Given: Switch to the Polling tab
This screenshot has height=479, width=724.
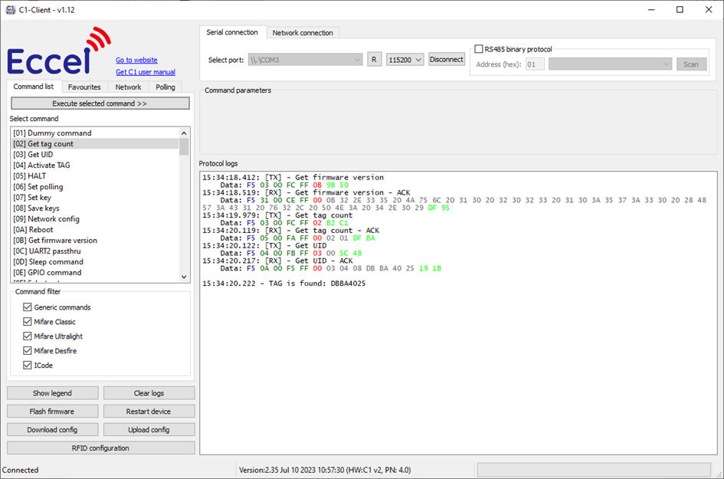Looking at the screenshot, I should tap(165, 87).
